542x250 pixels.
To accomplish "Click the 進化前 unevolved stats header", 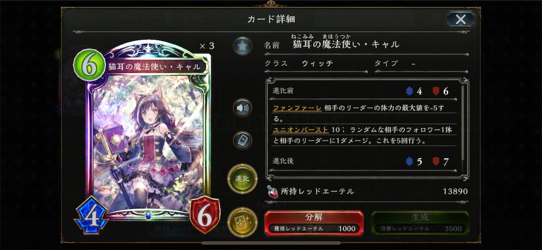I will pyautogui.click(x=364, y=91).
